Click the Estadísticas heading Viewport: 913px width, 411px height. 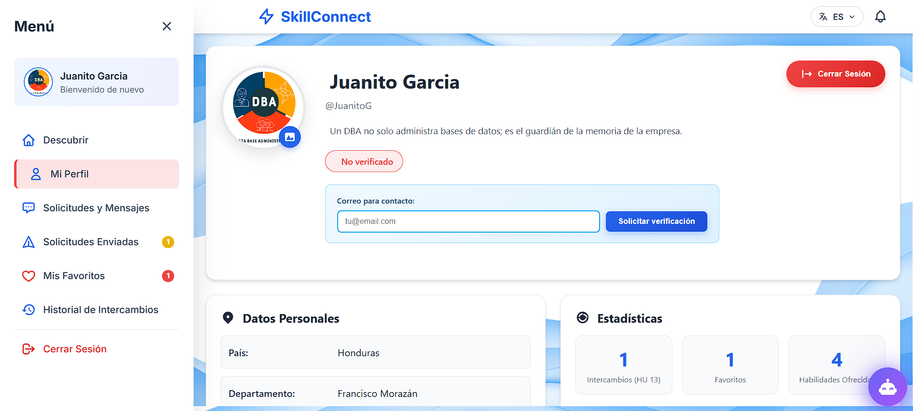[630, 318]
